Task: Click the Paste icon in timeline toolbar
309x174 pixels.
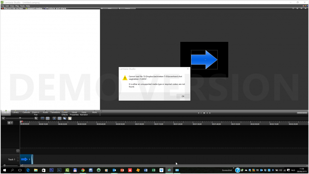Action: (70, 118)
